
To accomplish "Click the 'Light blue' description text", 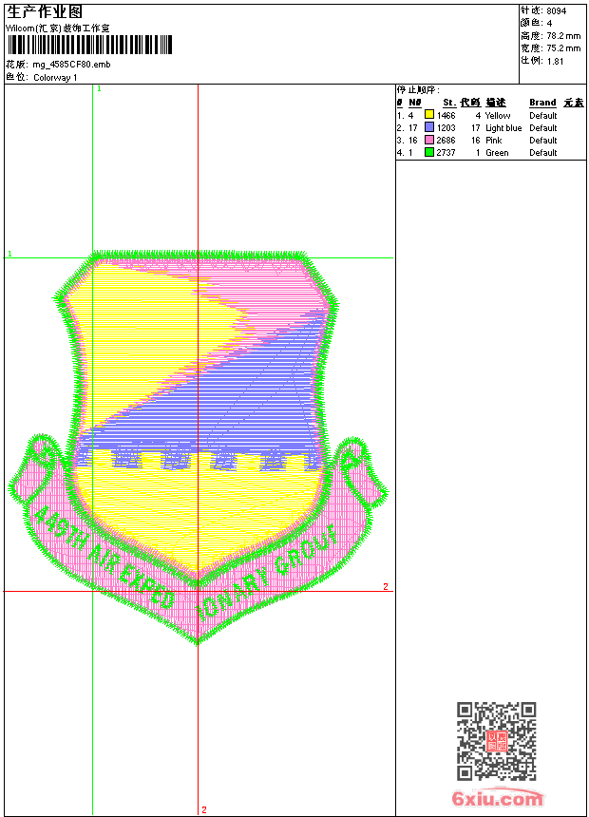I will click(503, 127).
